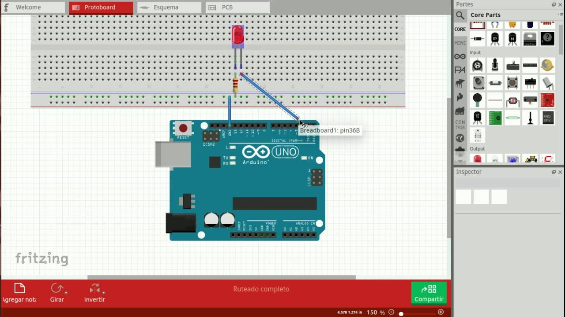Pick the pushbutton part under Input
565x317 pixels.
(512, 82)
